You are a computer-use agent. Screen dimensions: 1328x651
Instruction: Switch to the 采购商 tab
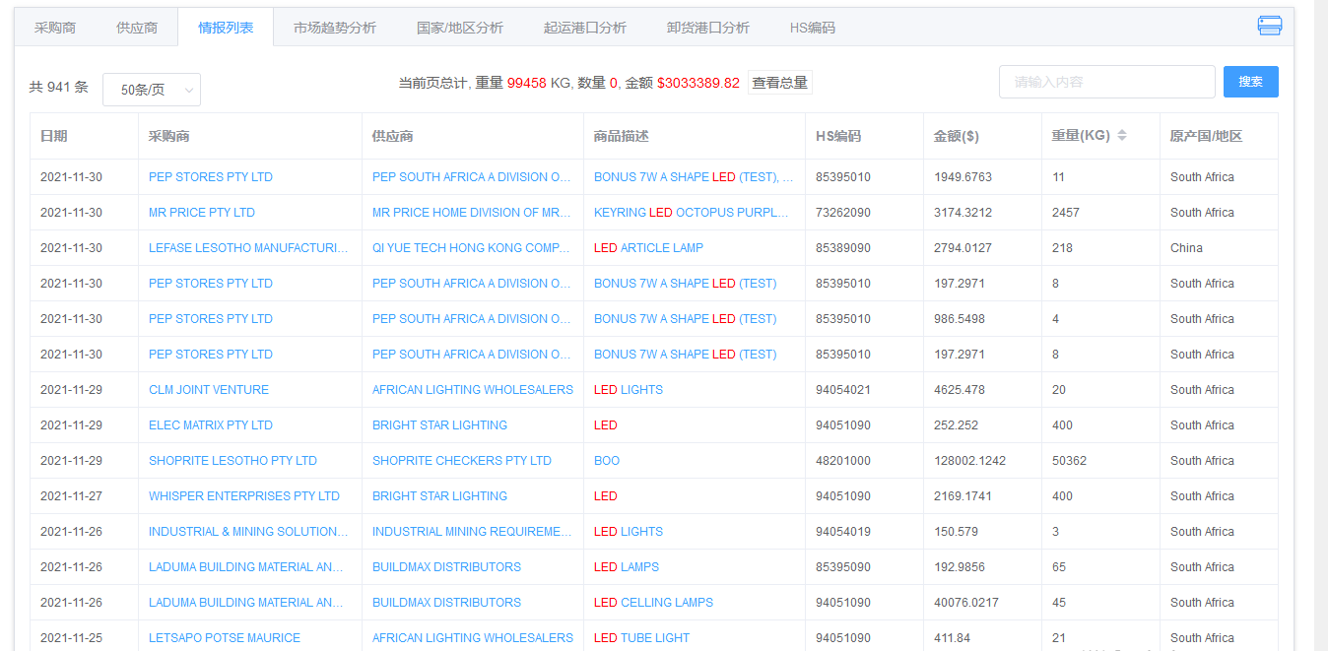pos(55,28)
